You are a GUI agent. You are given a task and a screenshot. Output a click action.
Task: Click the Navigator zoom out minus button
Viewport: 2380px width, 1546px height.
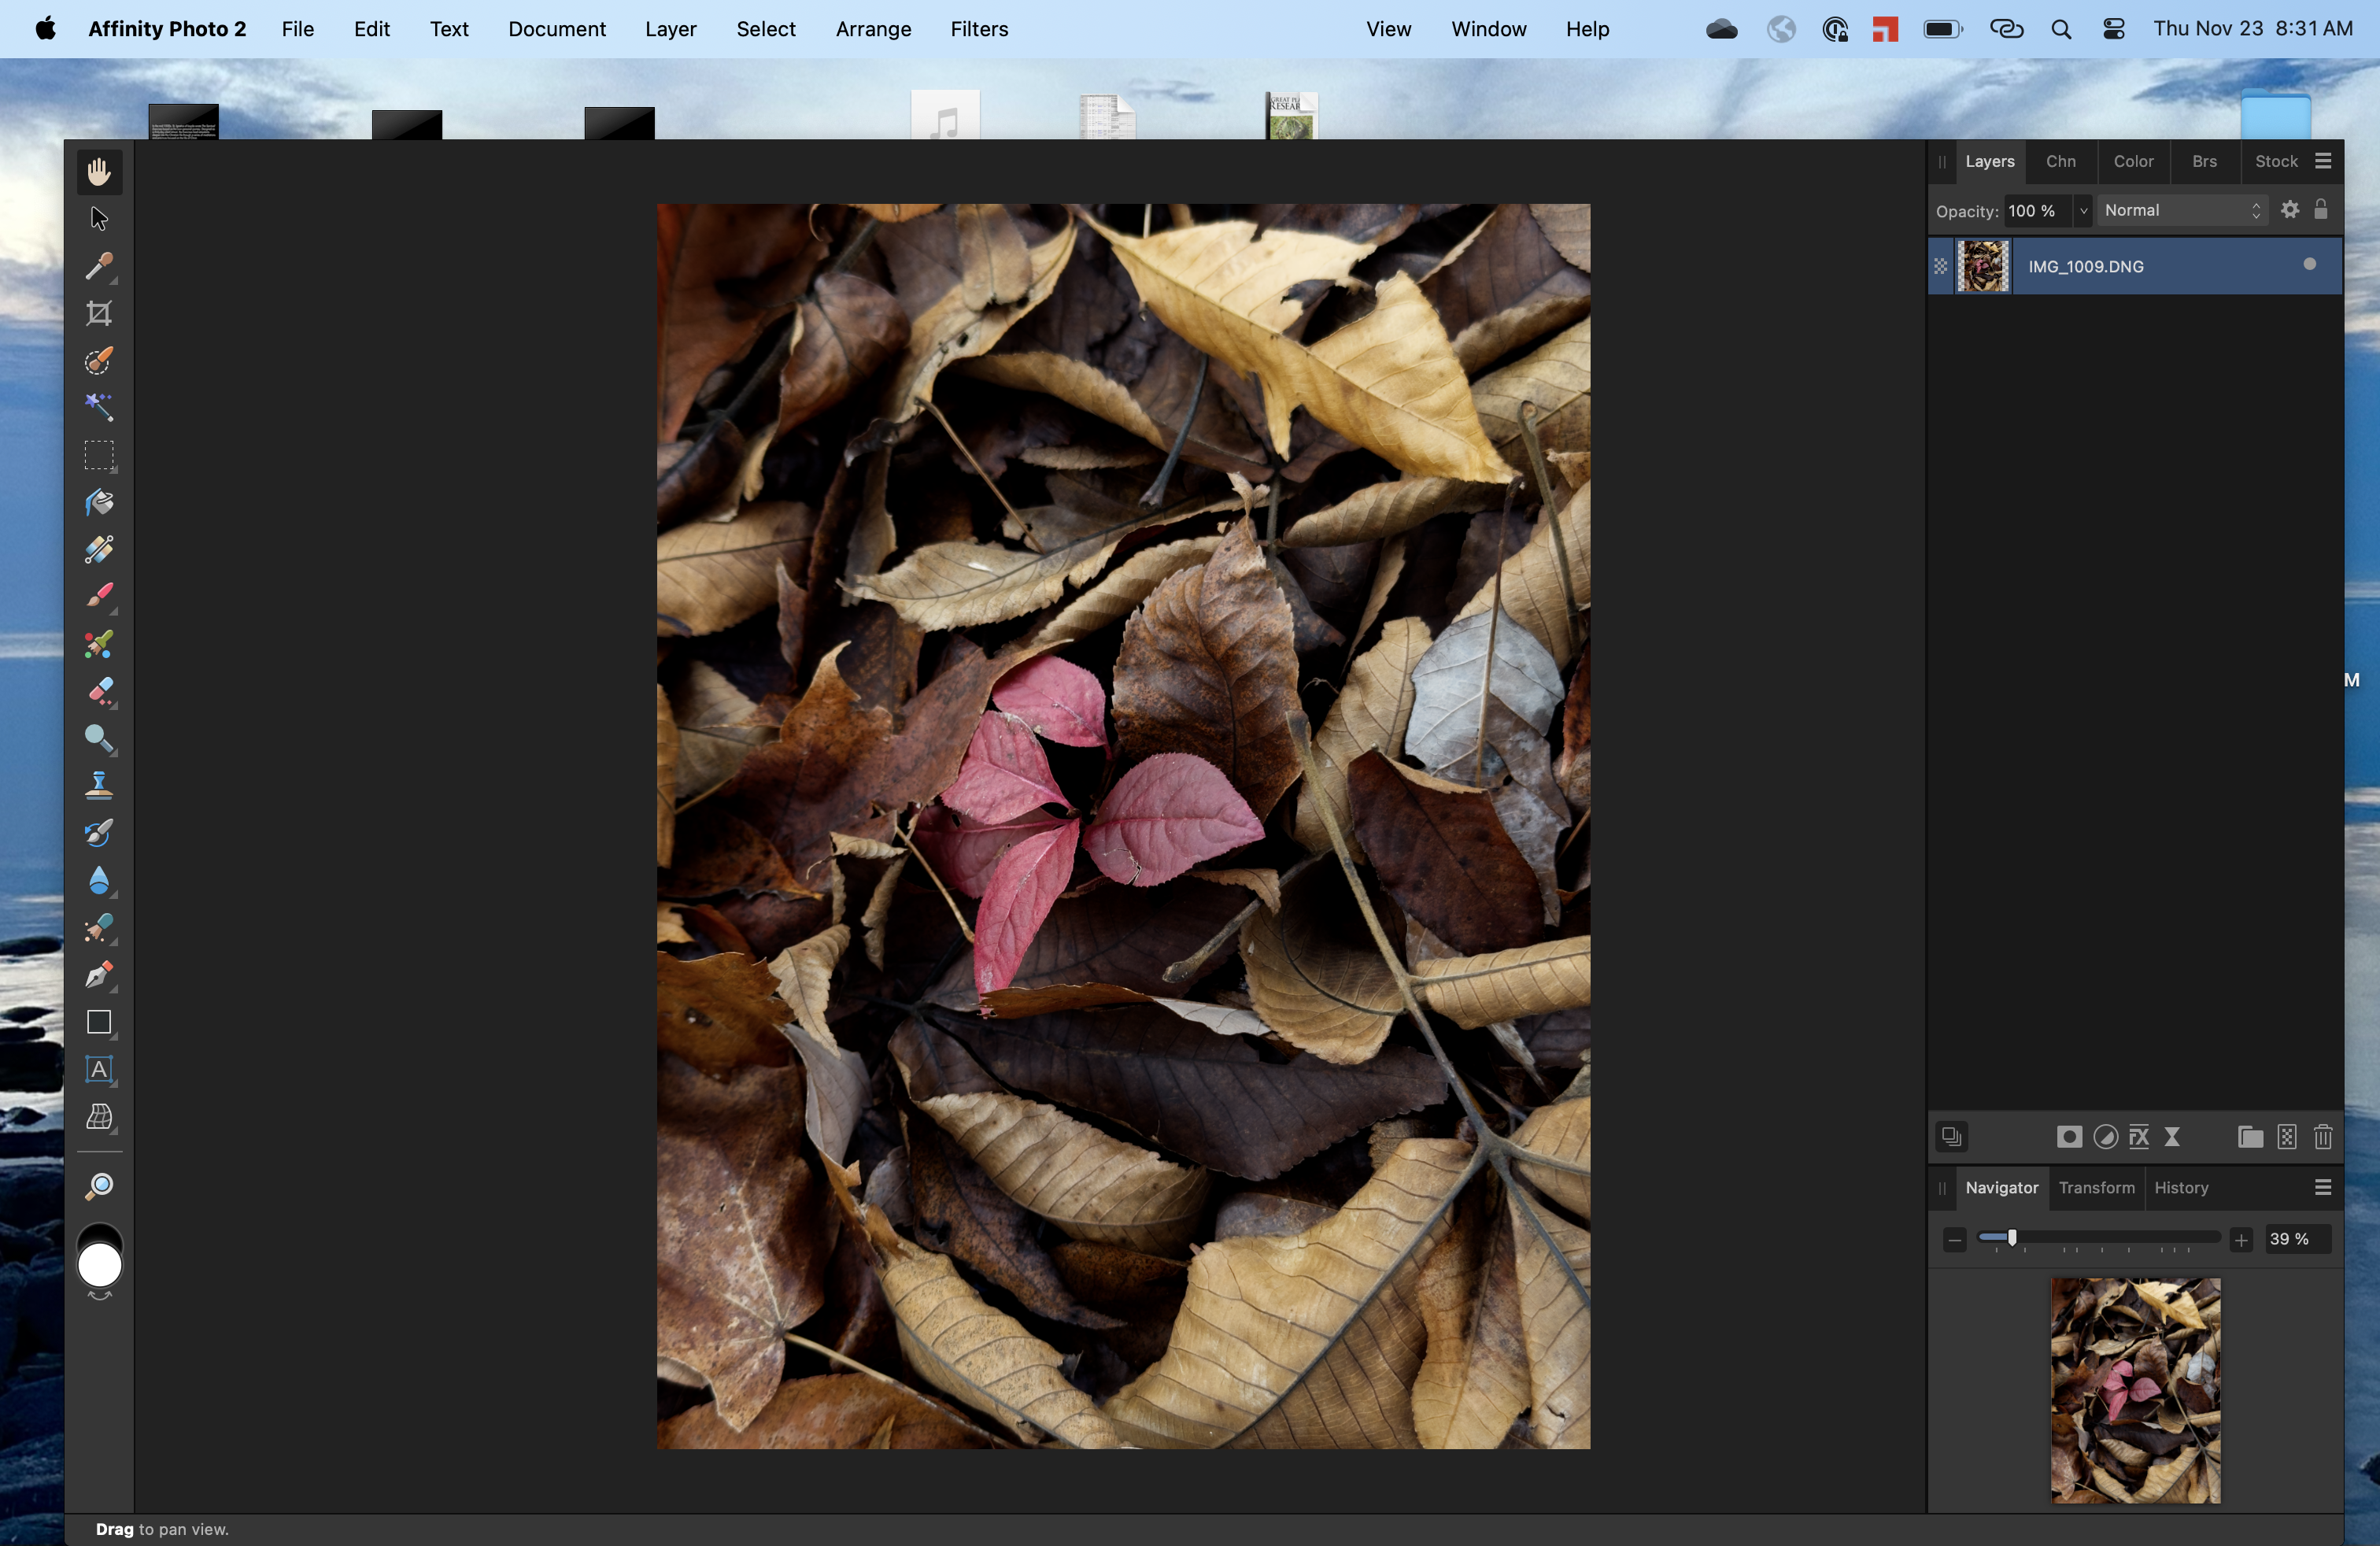coord(1954,1240)
